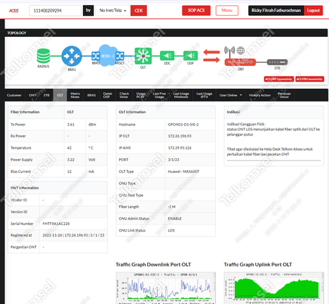Click the ACSIS logo
Image resolution: width=329 pixels, height=304 pixels.
pos(14,11)
